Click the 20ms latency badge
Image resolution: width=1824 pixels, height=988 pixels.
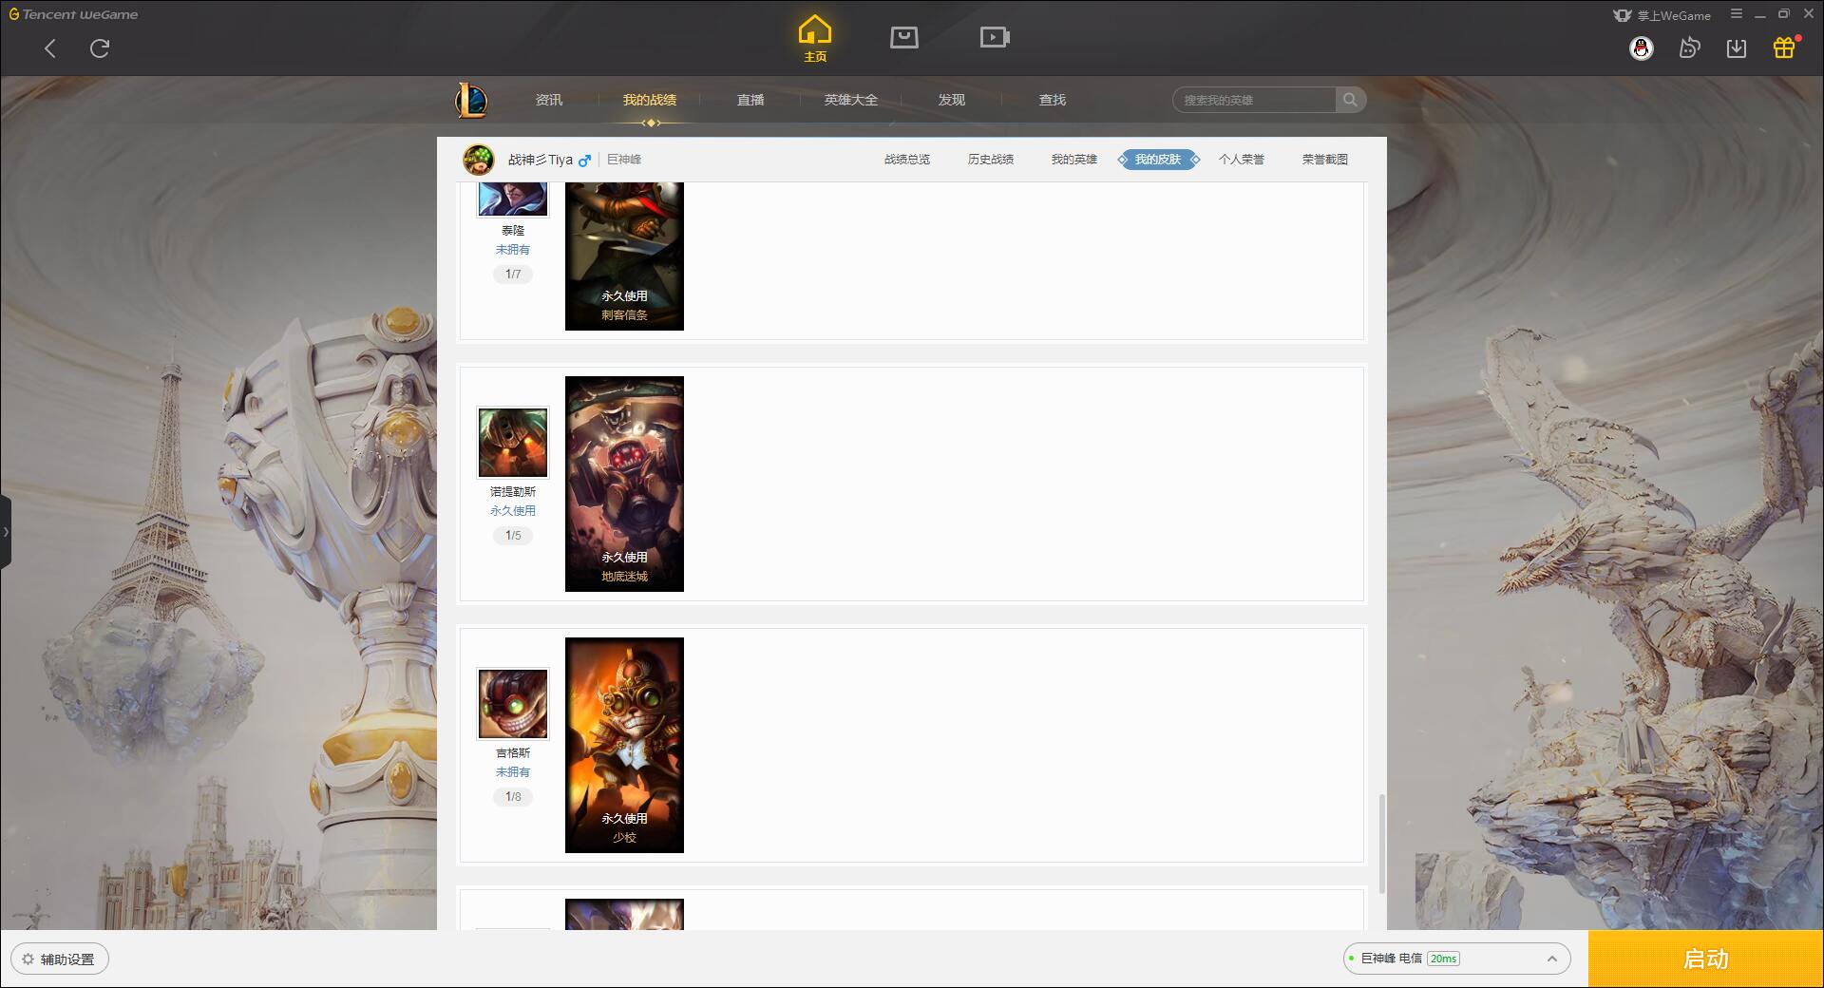pos(1443,959)
